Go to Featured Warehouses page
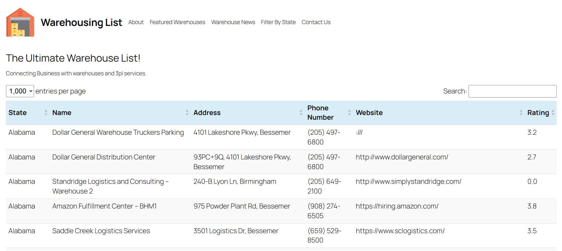562x251 pixels. pos(177,22)
